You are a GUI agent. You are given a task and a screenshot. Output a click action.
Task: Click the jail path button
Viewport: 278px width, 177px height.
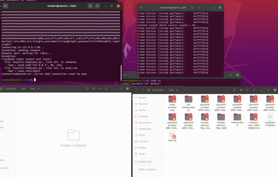23,89
